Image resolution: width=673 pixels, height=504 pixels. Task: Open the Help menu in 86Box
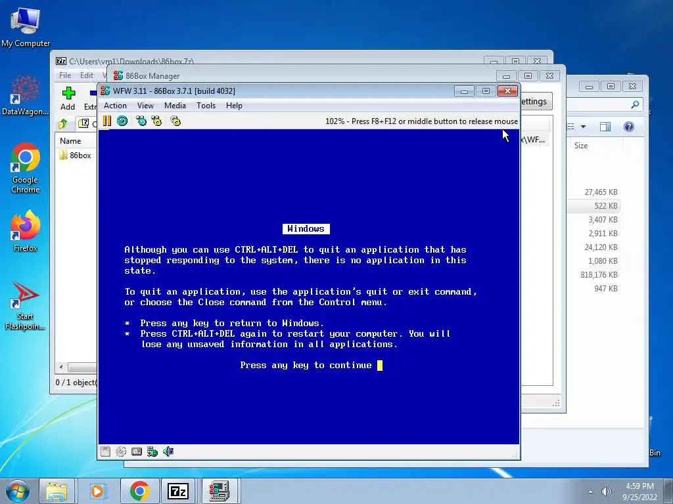235,106
